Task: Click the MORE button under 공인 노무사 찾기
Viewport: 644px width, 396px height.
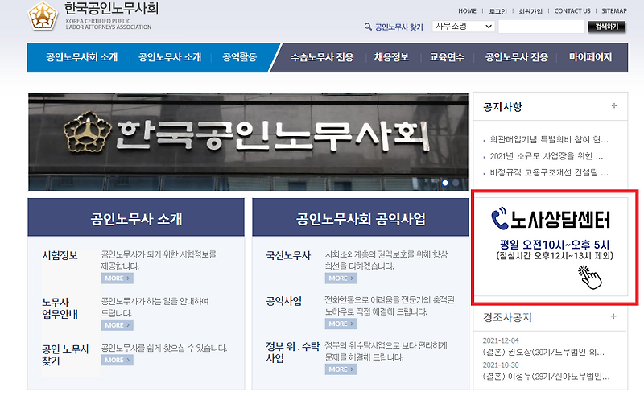Action: (117, 360)
